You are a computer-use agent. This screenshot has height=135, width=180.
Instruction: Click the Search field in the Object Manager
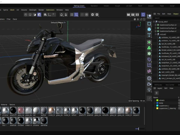[167, 18]
